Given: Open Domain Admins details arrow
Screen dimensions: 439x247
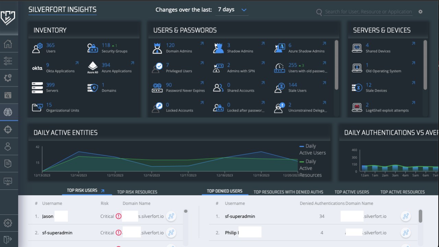Looking at the screenshot, I should click(202, 44).
